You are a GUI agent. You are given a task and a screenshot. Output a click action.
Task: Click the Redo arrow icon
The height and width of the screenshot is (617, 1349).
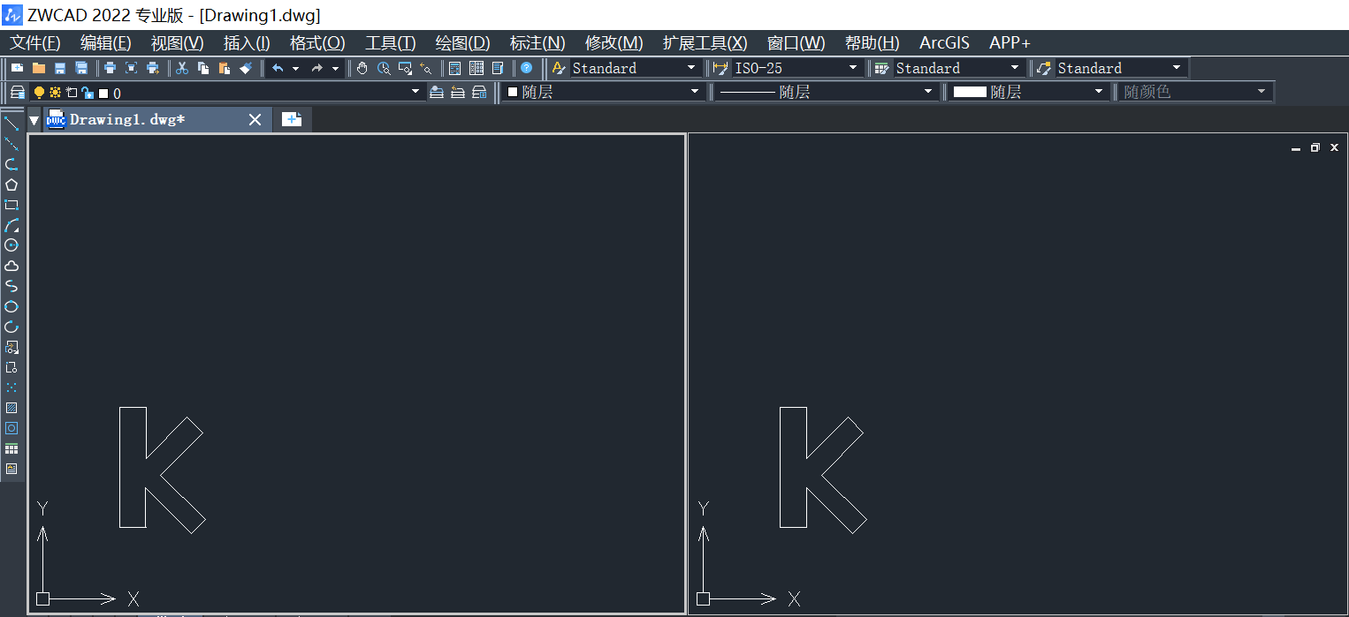tap(317, 68)
